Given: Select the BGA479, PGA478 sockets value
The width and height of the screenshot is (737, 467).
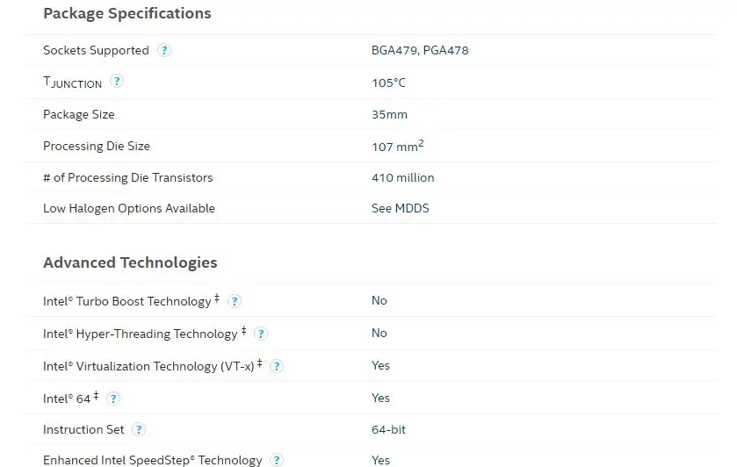Looking at the screenshot, I should pos(420,51).
